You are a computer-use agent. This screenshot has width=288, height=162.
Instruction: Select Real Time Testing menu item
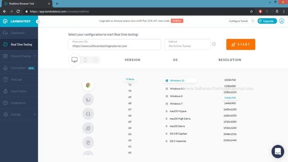(x=19, y=45)
